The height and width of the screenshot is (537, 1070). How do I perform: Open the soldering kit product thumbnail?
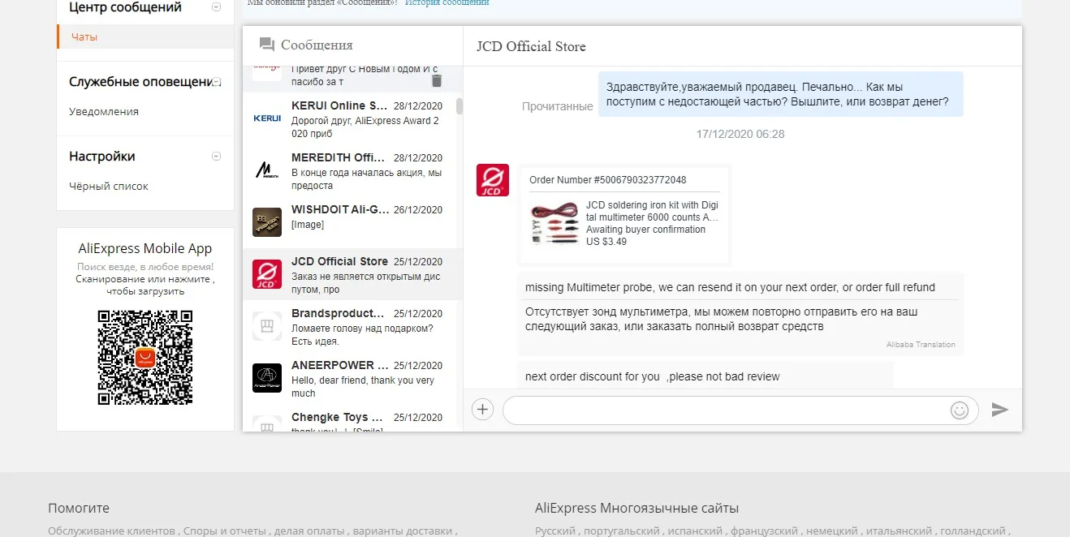[554, 223]
